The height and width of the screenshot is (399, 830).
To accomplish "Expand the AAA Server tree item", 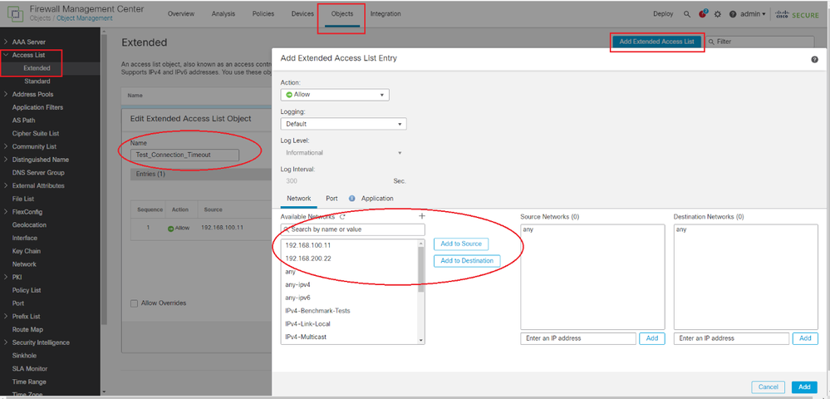I will [x=5, y=42].
